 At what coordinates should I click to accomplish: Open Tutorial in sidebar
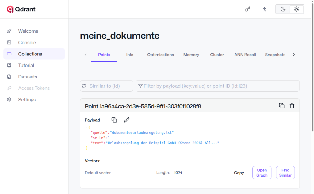[x=34, y=66]
